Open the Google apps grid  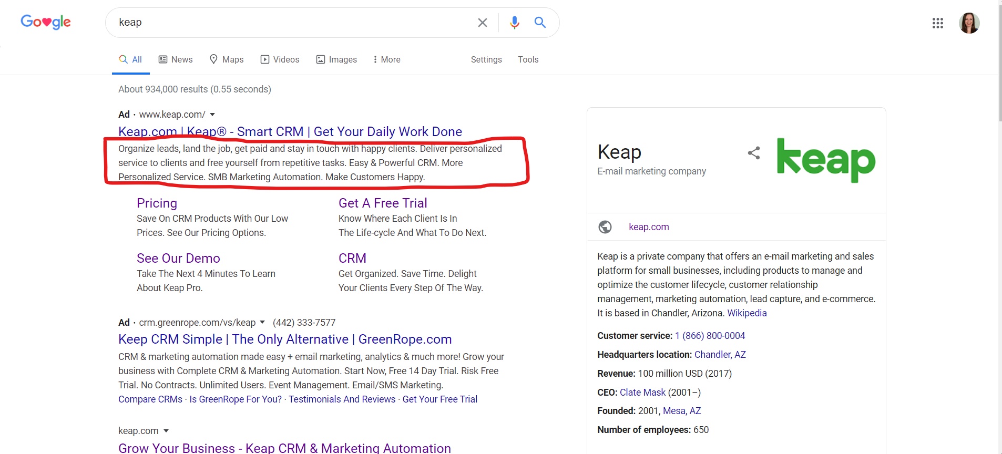(x=937, y=23)
